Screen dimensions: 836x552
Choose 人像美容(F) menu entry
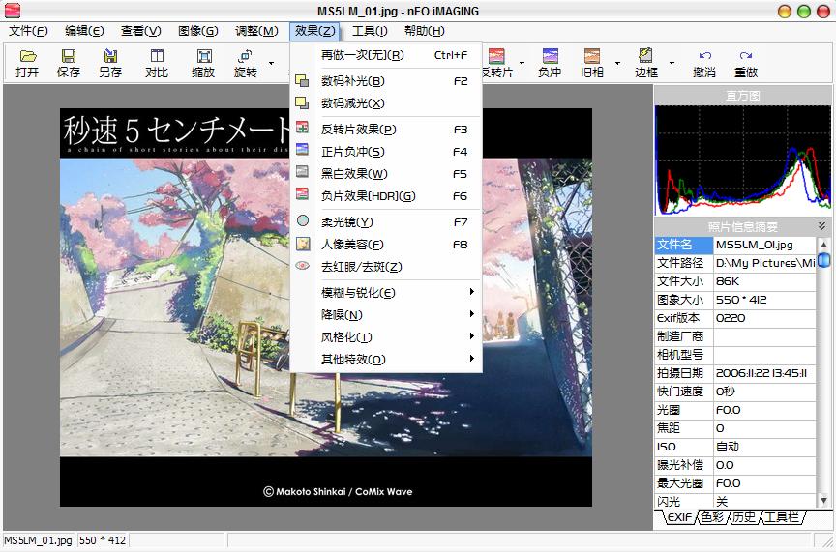[x=386, y=245]
